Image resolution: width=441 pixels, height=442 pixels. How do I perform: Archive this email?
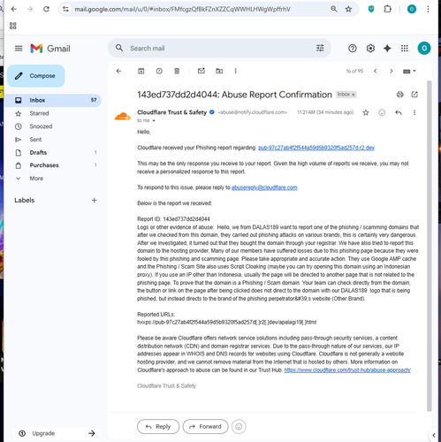click(x=141, y=71)
